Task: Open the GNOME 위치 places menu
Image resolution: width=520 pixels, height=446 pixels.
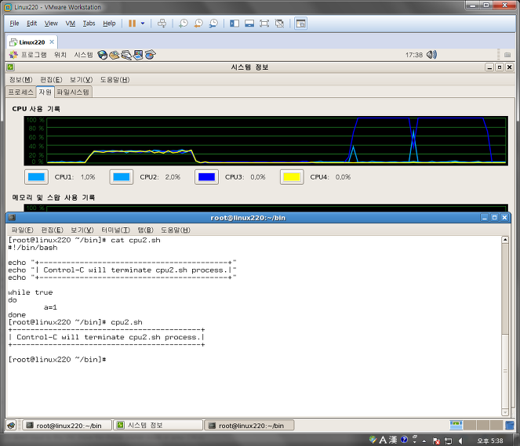Action: (60, 55)
